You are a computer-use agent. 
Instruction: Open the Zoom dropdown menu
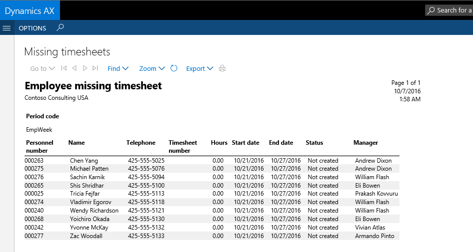click(x=152, y=69)
